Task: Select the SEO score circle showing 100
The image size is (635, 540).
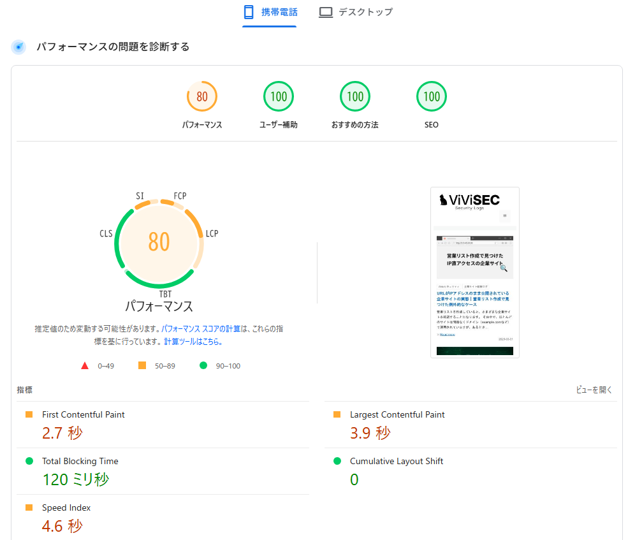Action: [x=432, y=96]
